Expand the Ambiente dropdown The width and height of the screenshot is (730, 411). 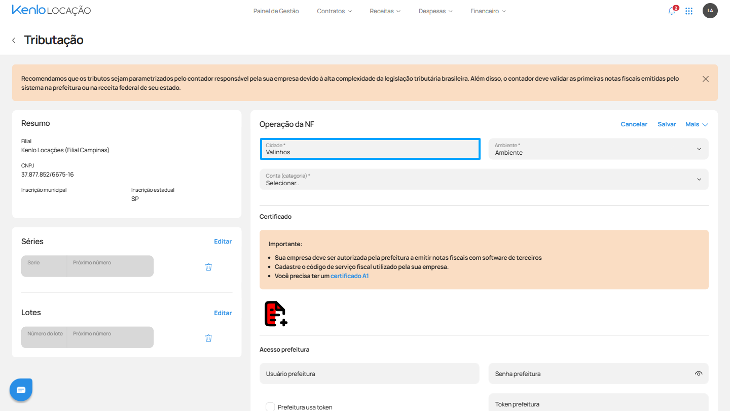(598, 149)
